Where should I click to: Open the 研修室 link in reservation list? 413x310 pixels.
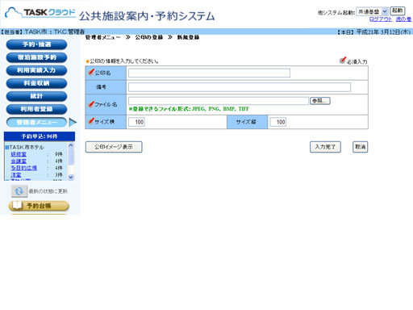[x=19, y=154]
